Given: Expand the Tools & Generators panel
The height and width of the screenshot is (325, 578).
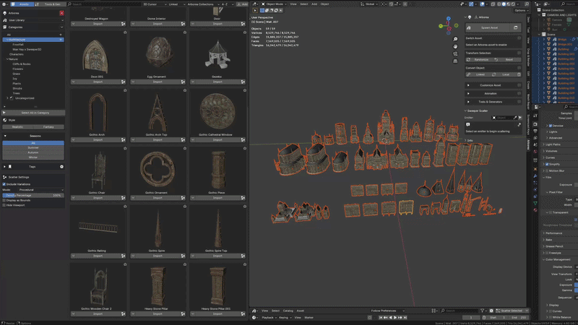Looking at the screenshot, I should (493, 102).
